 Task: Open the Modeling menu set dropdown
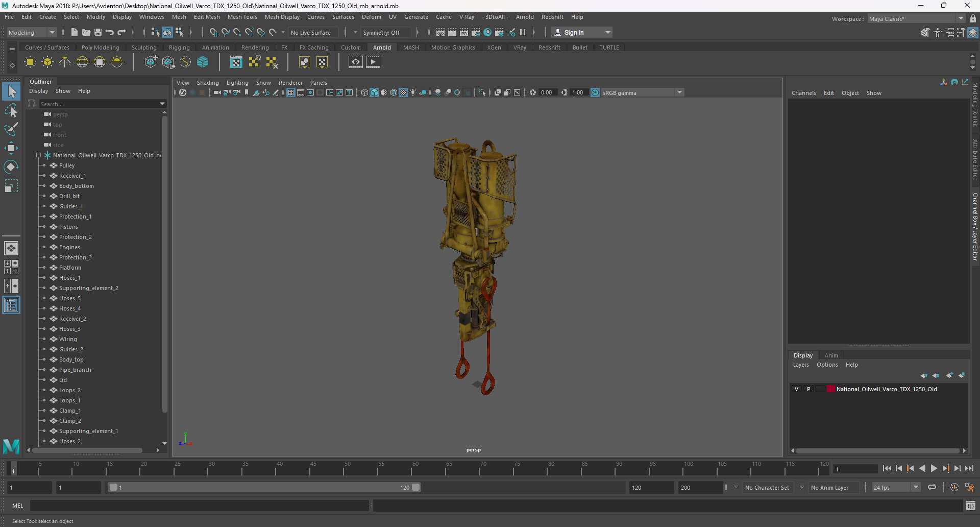[32, 32]
